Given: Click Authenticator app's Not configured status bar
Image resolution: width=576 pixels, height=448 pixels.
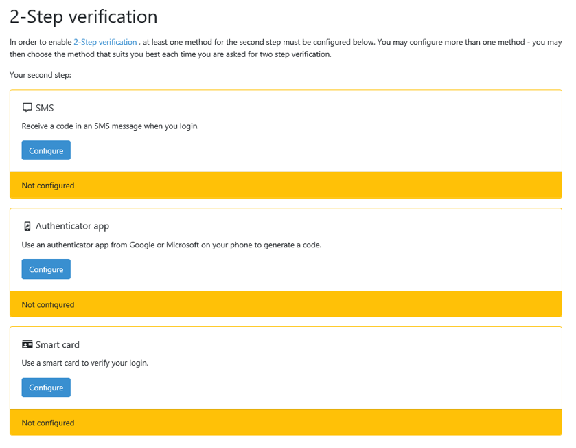Looking at the screenshot, I should pos(286,304).
